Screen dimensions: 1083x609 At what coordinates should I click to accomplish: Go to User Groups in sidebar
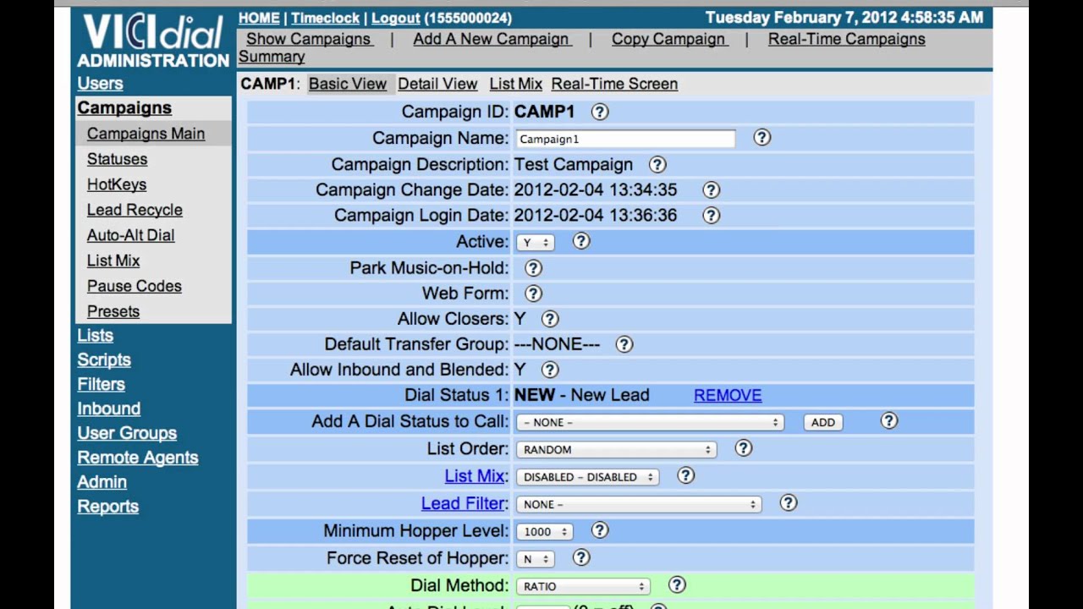point(127,433)
